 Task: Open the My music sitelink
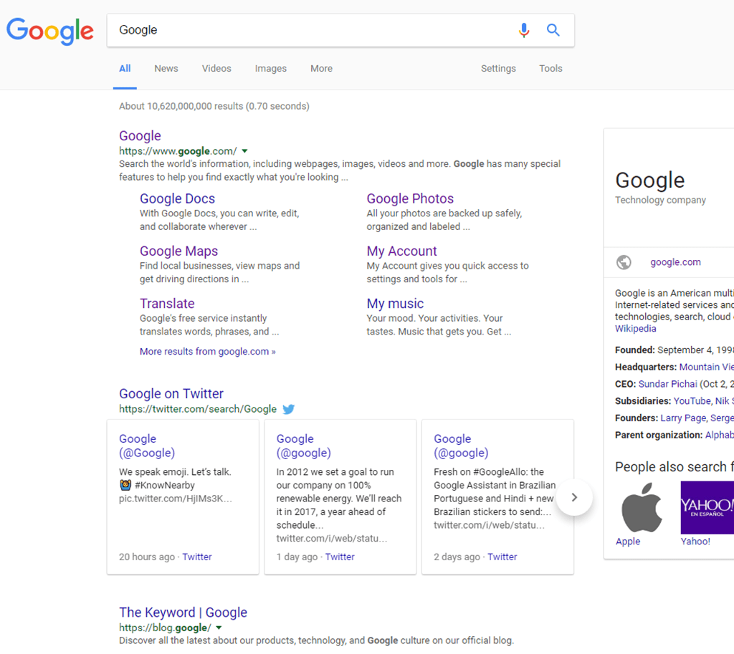(395, 304)
